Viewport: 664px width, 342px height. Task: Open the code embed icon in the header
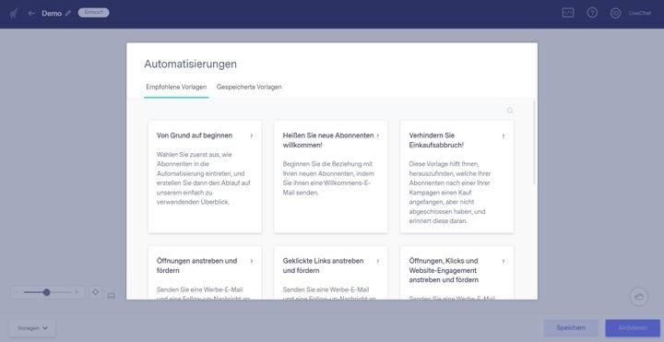[568, 13]
